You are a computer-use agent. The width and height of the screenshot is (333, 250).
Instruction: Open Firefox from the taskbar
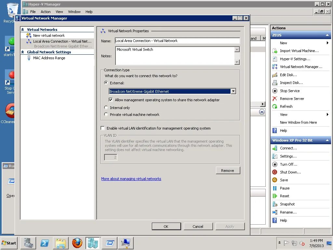click(77, 243)
